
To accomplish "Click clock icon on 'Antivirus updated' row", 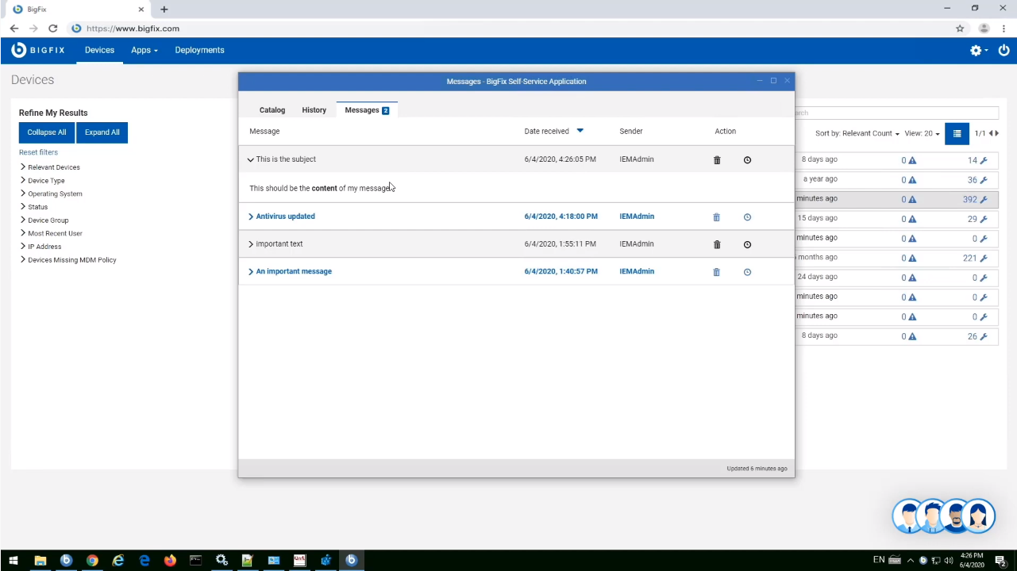I will pyautogui.click(x=747, y=217).
